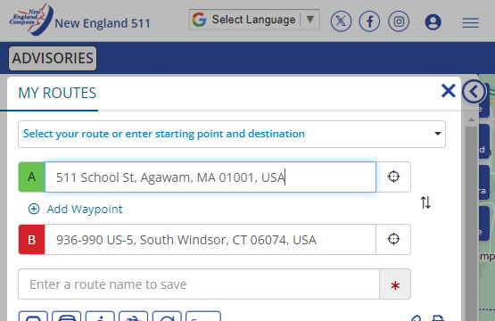Viewport: 495px width, 321px height.
Task: Use current location for point B
Action: pyautogui.click(x=393, y=239)
